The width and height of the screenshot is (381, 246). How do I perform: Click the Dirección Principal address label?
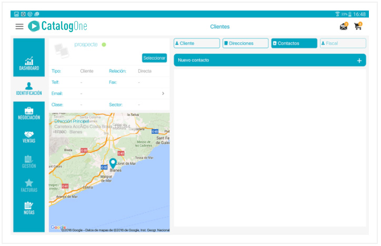72,121
